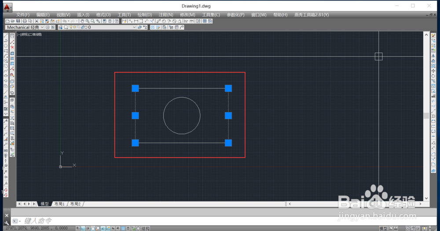The image size is (440, 231).
Task: Click the Open file icon
Action: pos(13,21)
